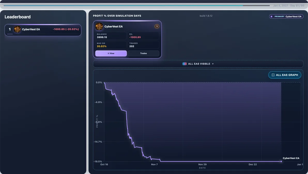
Task: Click the simulation progress bar at top
Action: (x=137, y=5)
